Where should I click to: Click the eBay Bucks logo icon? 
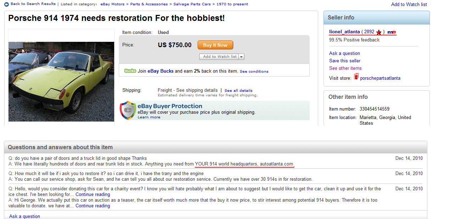pos(130,71)
